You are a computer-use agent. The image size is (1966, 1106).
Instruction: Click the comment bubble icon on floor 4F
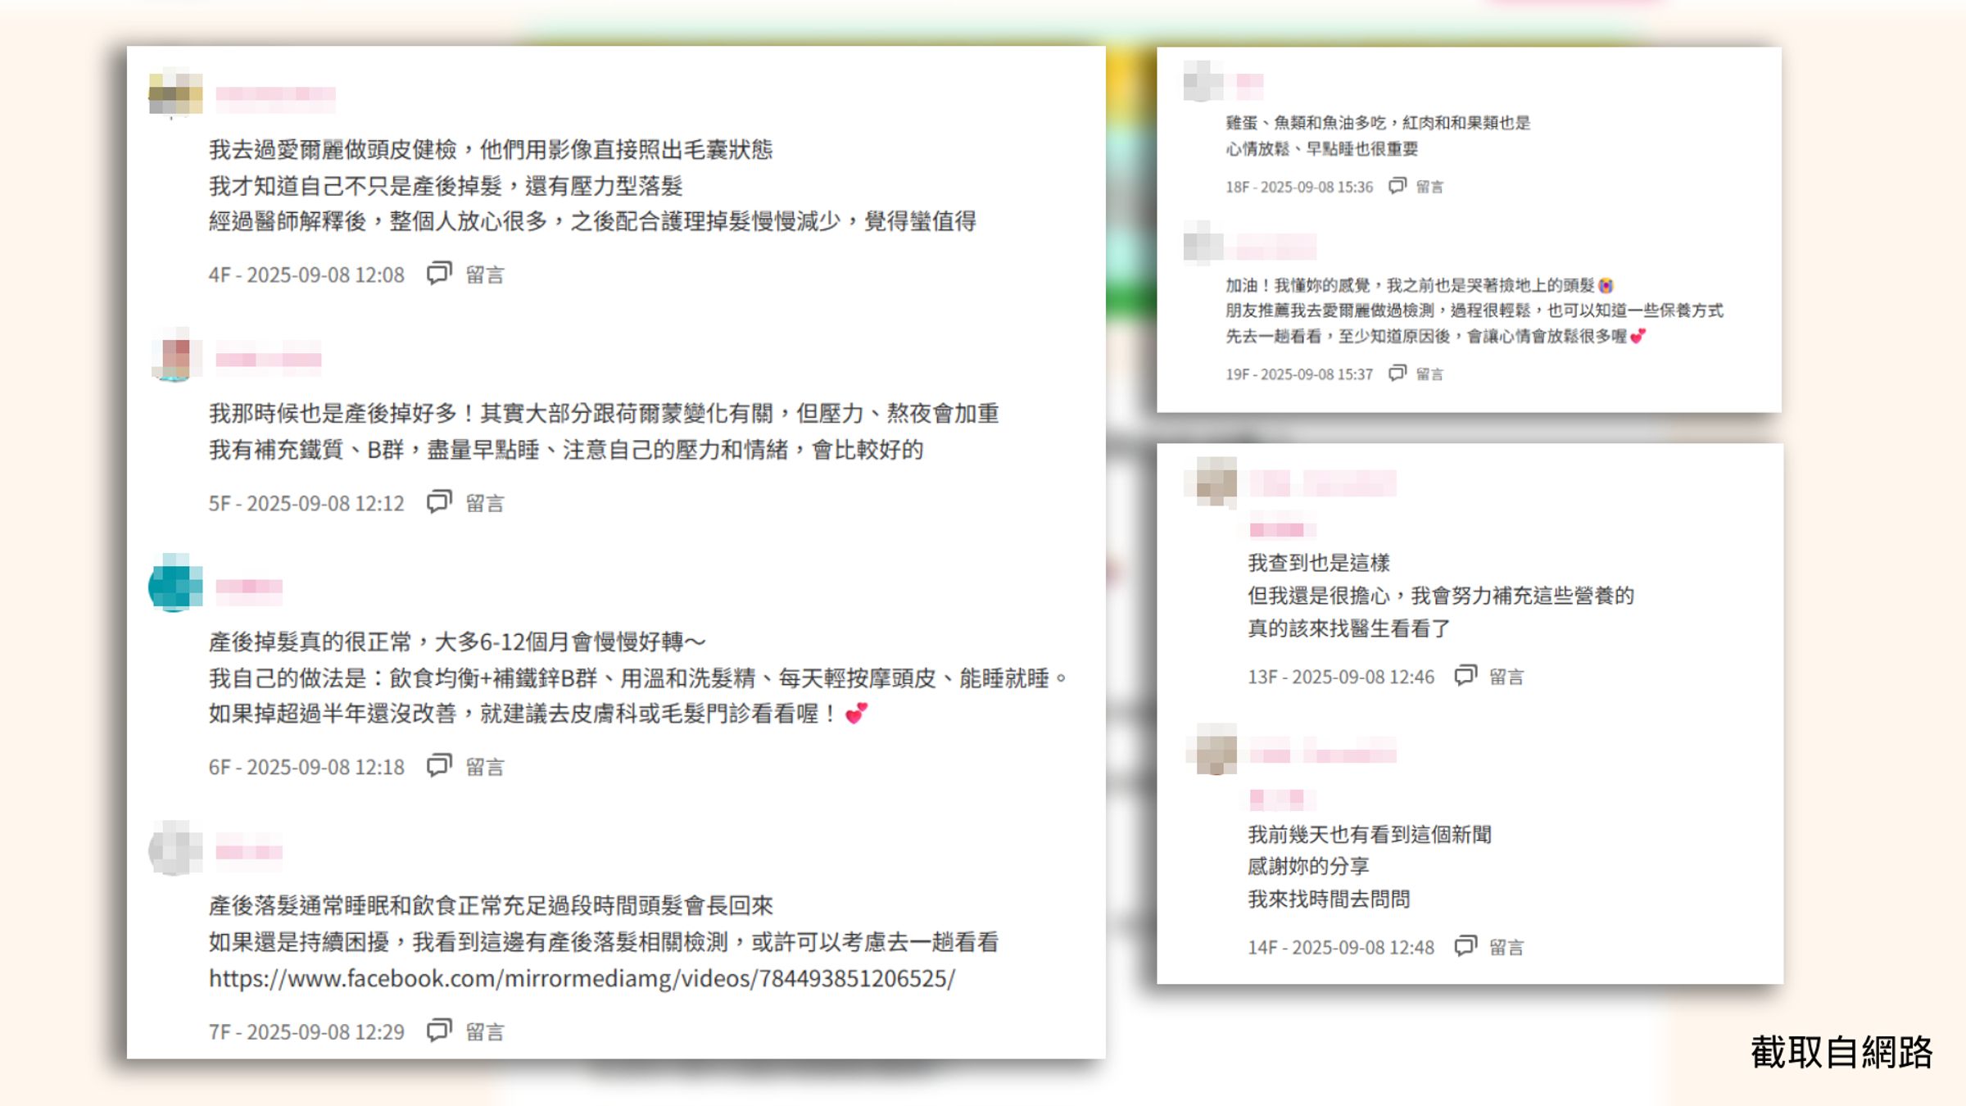439,274
